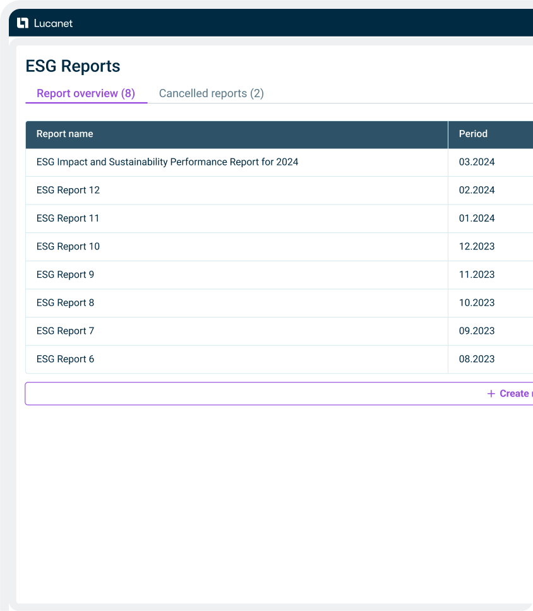Image resolution: width=533 pixels, height=611 pixels.
Task: Open the ESG Report 6 row
Action: tap(65, 359)
